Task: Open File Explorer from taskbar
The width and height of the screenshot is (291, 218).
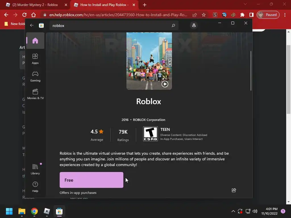Action: click(x=22, y=211)
